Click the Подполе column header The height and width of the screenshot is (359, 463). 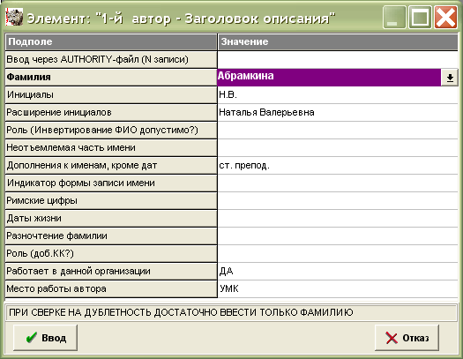pos(111,42)
